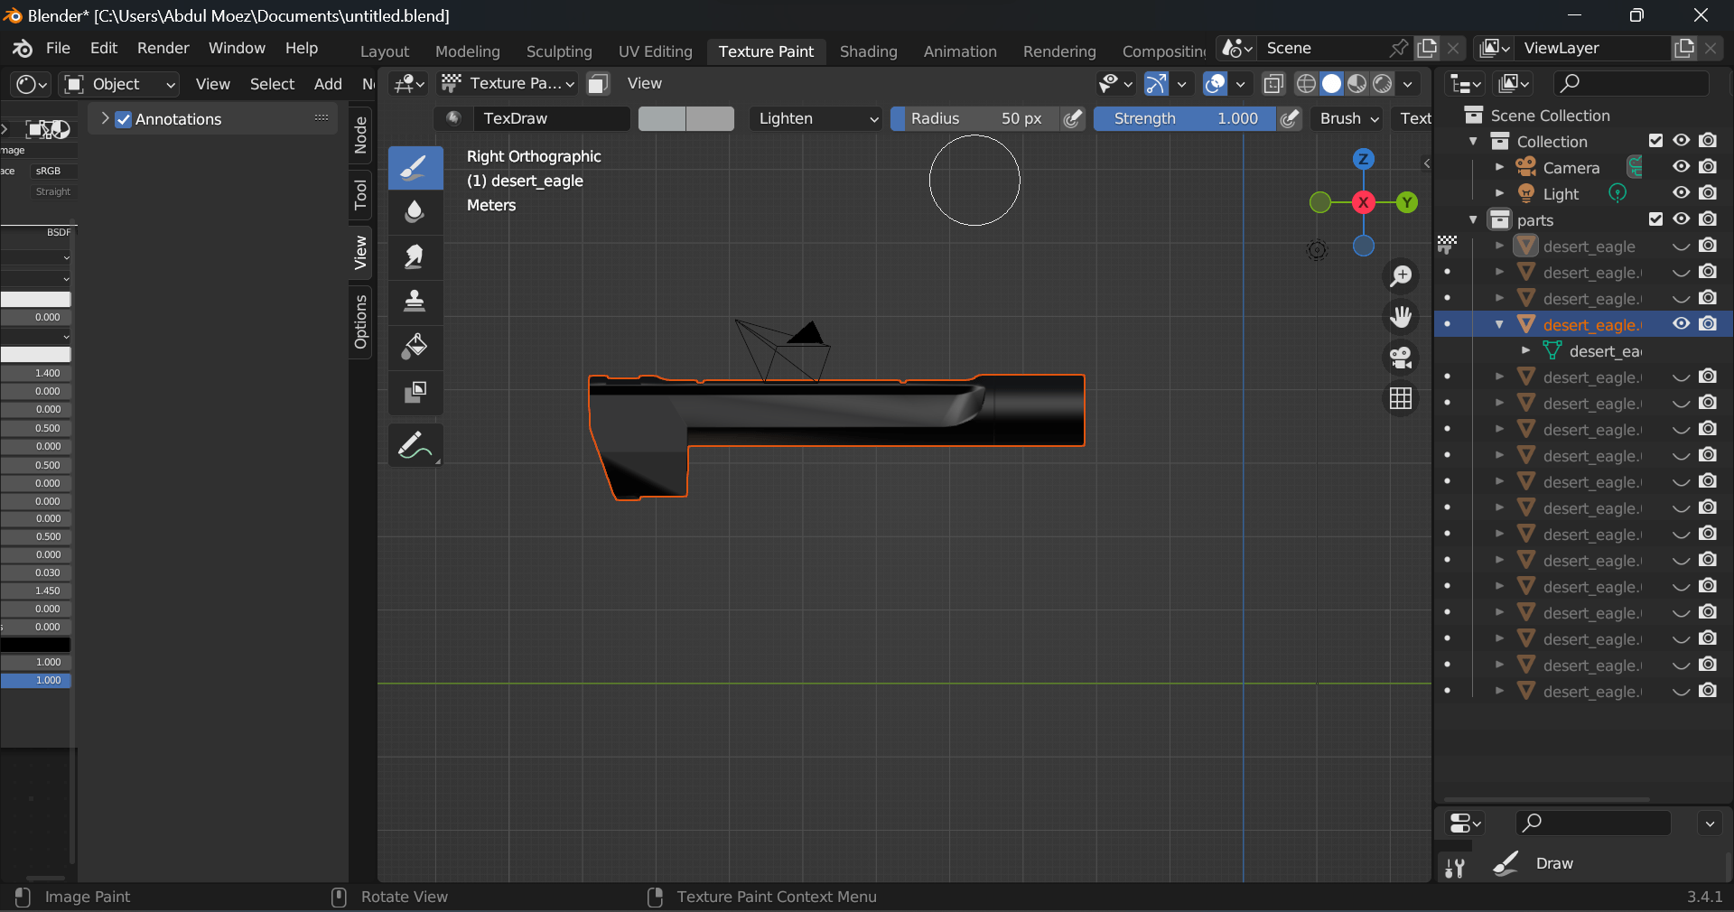Open the Render menu
Screen dimensions: 1734x912
coord(163,48)
